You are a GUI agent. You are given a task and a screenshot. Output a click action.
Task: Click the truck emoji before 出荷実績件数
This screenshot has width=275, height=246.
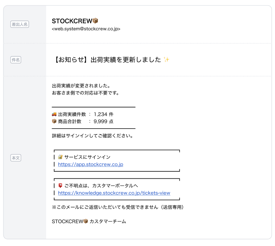pos(54,114)
